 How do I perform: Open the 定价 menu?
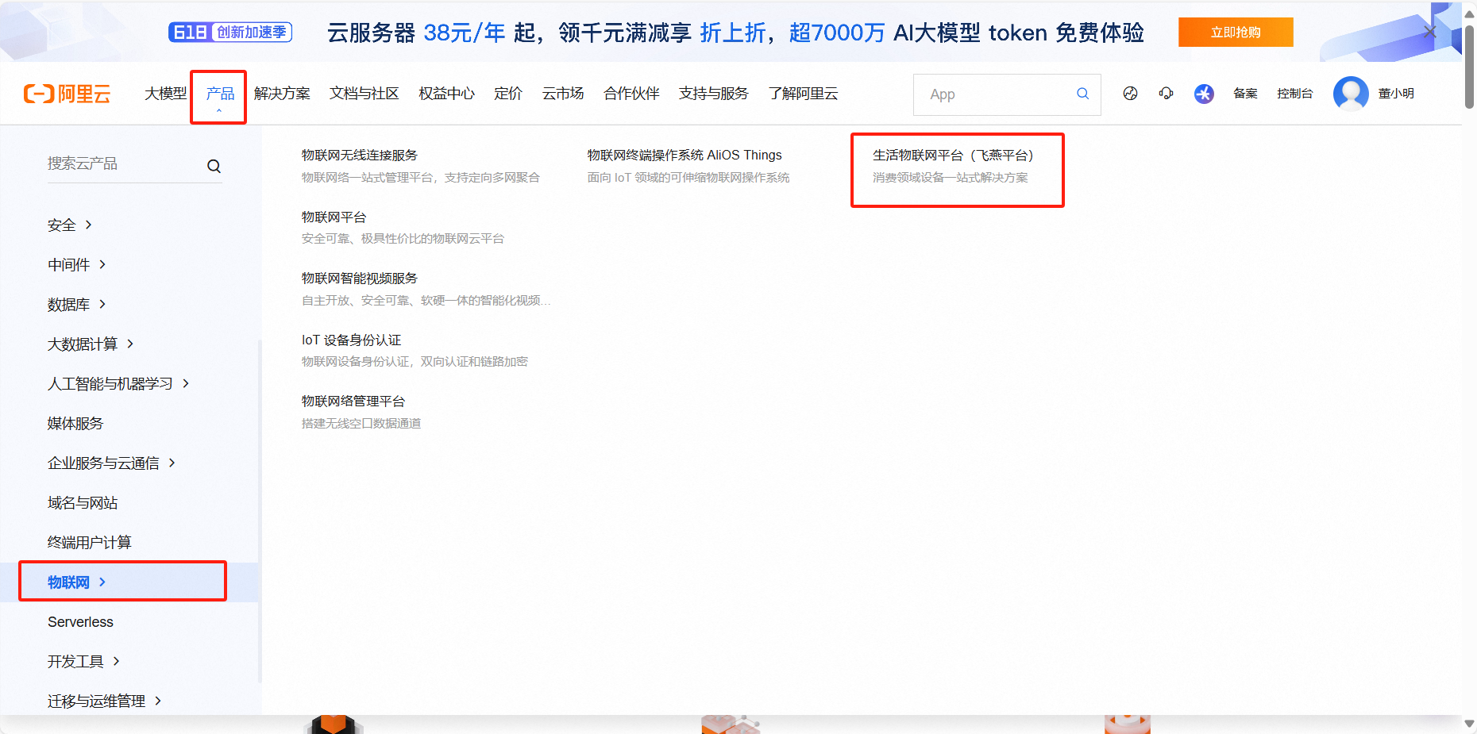click(x=508, y=94)
